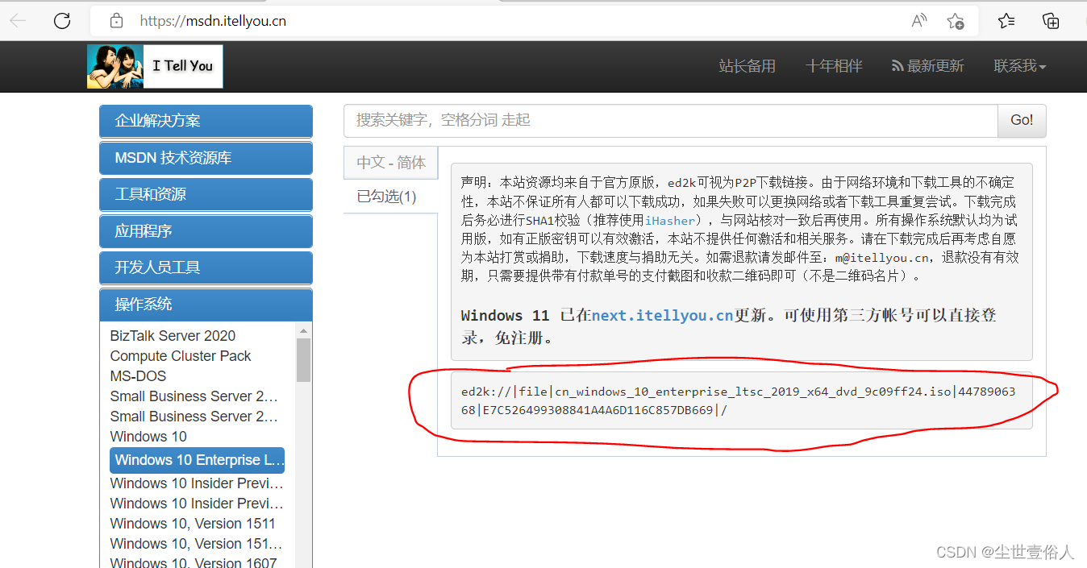Add this page to favorites star icon

[x=956, y=21]
